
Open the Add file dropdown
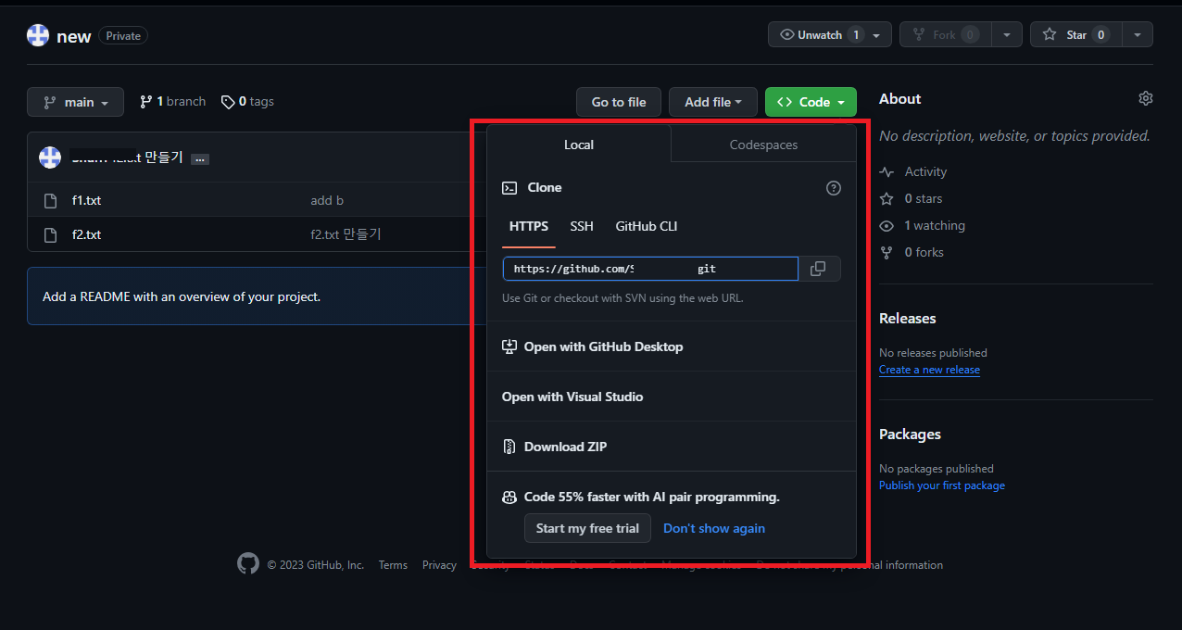tap(712, 102)
